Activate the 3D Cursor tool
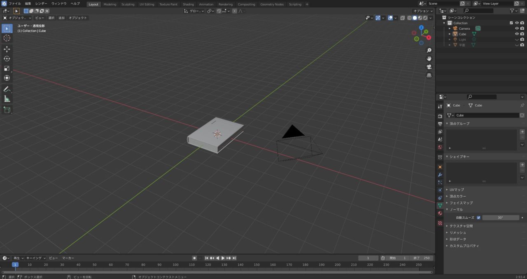Image resolution: width=527 pixels, height=279 pixels. (x=7, y=38)
